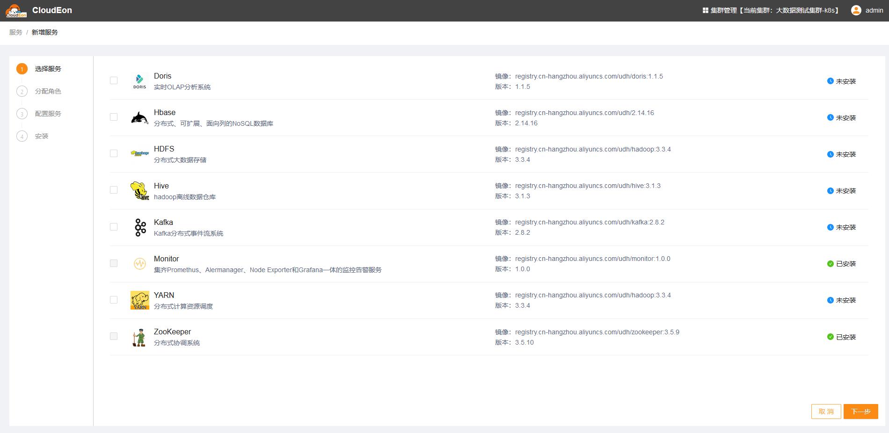889x433 pixels.
Task: Click the Doris service logo
Action: (x=139, y=81)
